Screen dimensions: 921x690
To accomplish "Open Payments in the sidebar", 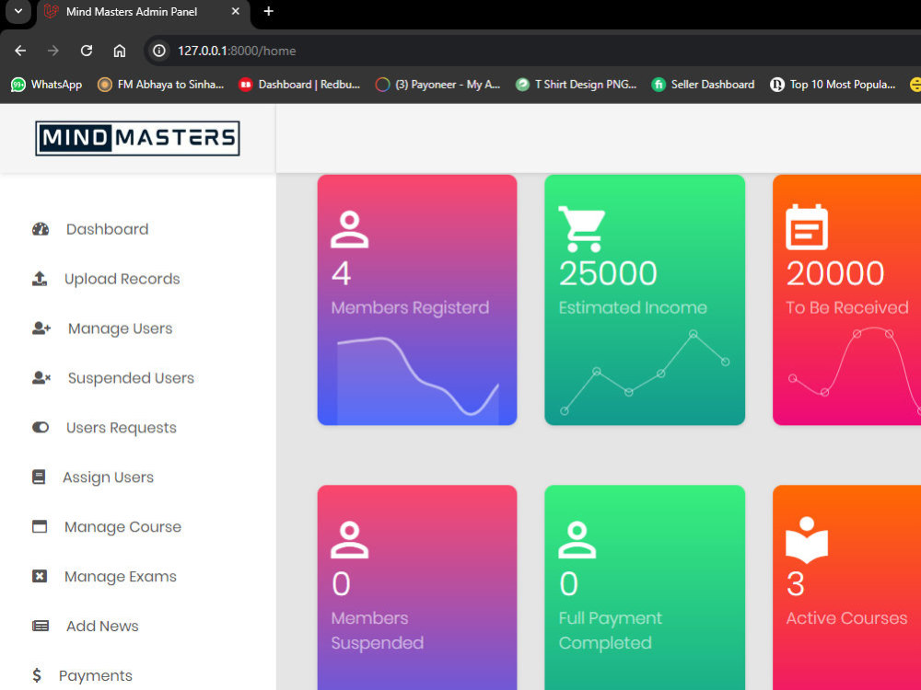I will coord(96,676).
